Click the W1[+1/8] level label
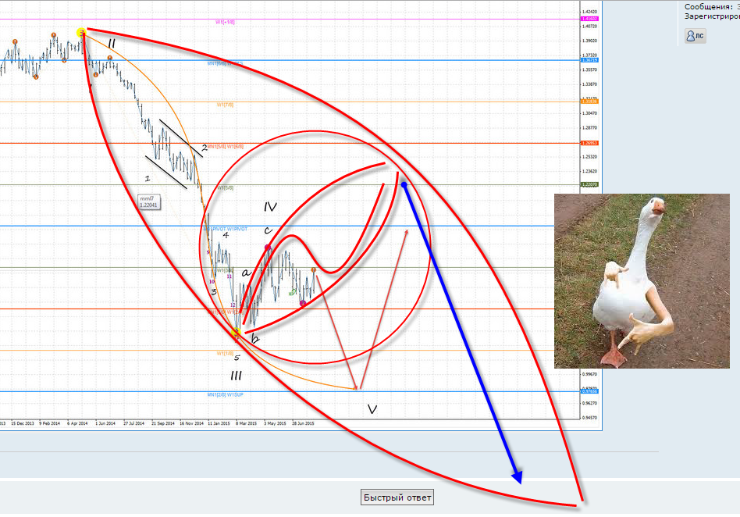740x517 pixels. click(x=225, y=23)
